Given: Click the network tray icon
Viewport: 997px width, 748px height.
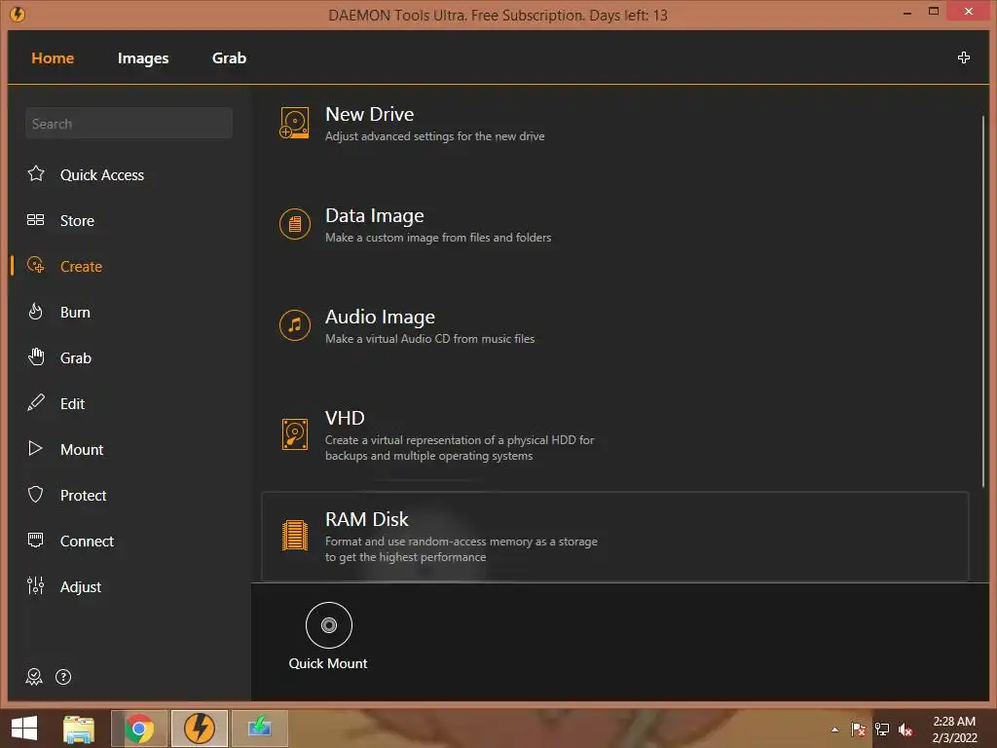Looking at the screenshot, I should click(x=882, y=729).
